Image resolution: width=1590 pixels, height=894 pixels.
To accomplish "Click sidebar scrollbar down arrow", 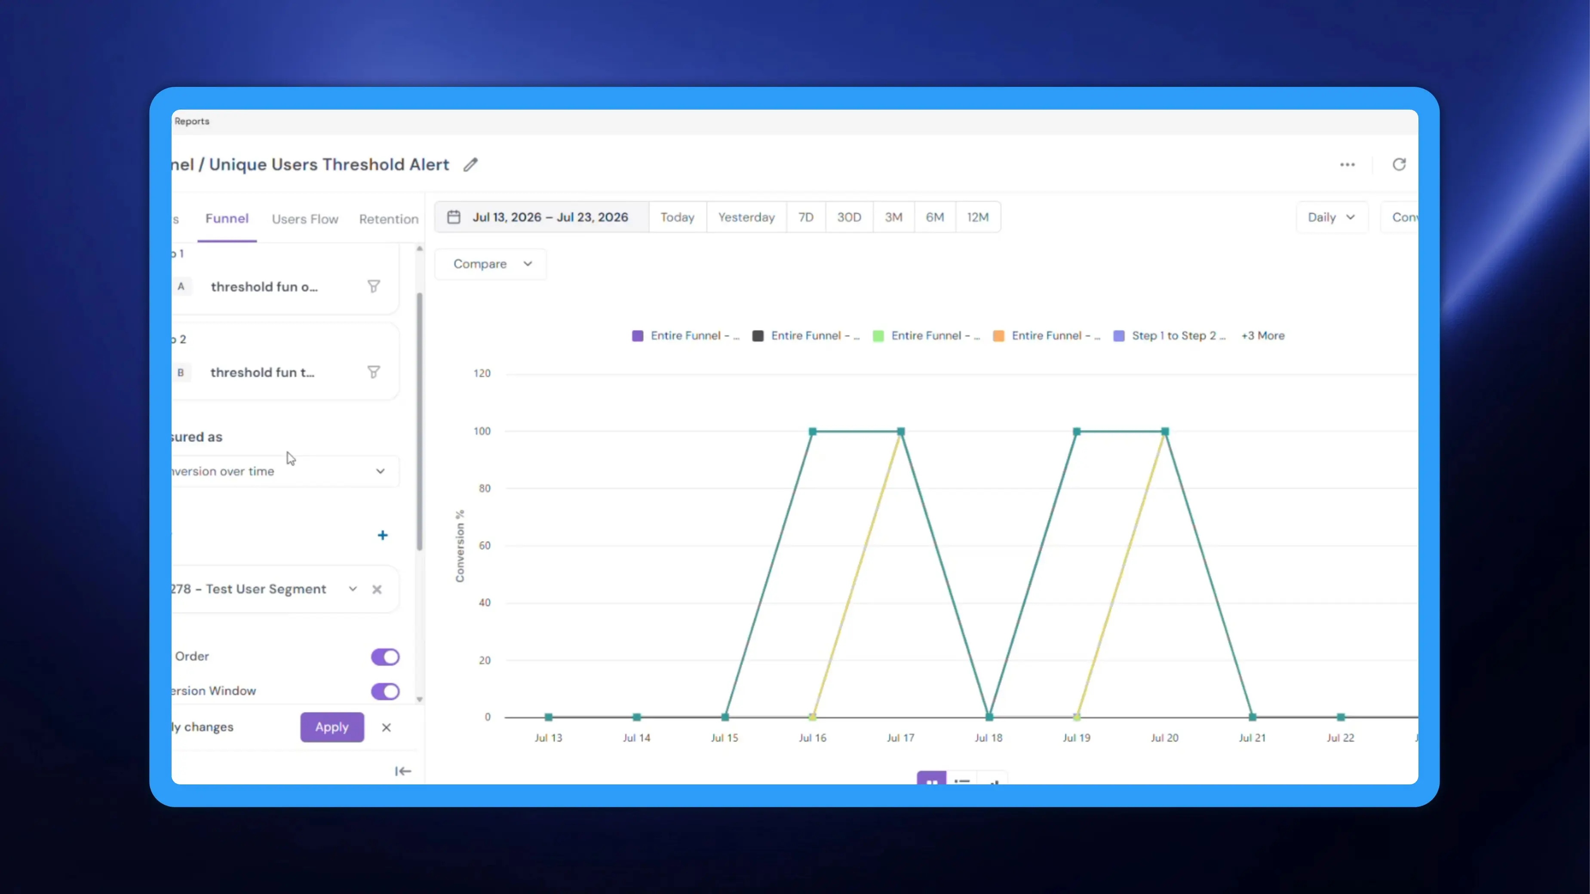I will [x=420, y=700].
